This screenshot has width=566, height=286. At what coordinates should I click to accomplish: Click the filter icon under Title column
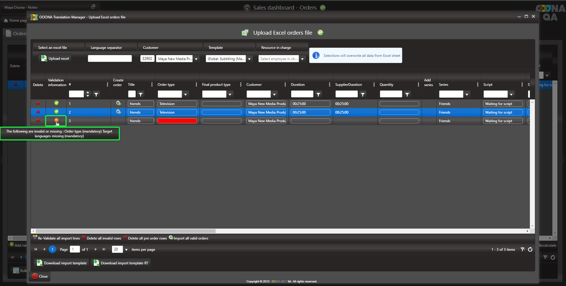(141, 94)
